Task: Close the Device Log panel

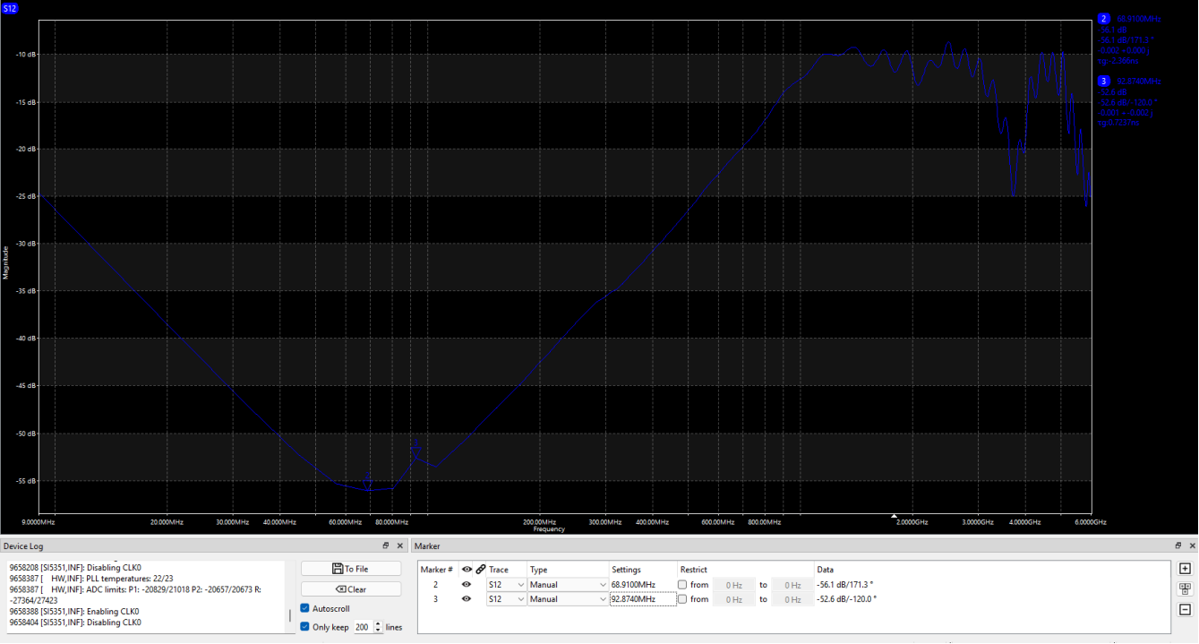Action: (x=400, y=545)
